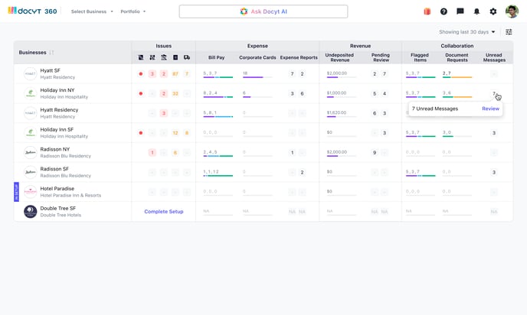Click the Double Tree SF business logo
This screenshot has width=527, height=315.
click(30, 212)
